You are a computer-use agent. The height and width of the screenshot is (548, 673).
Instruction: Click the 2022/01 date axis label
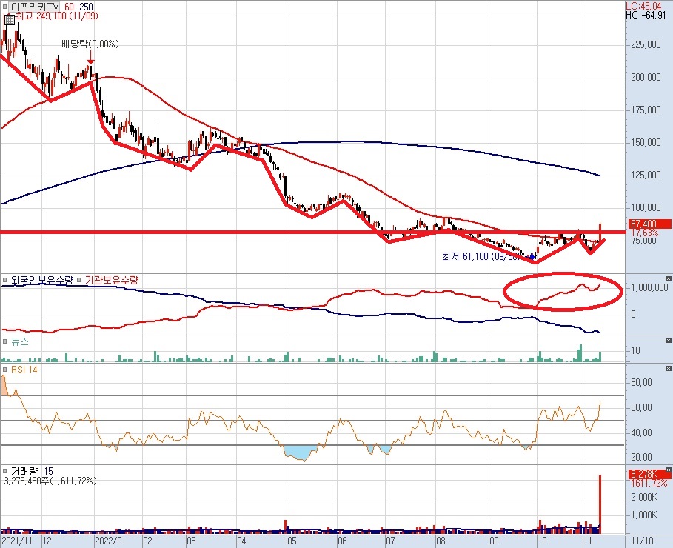tap(110, 541)
